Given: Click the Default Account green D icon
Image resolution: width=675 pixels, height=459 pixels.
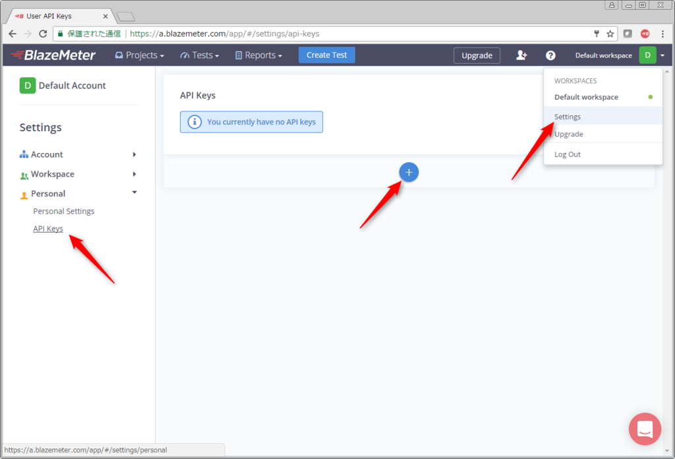Looking at the screenshot, I should click(28, 85).
